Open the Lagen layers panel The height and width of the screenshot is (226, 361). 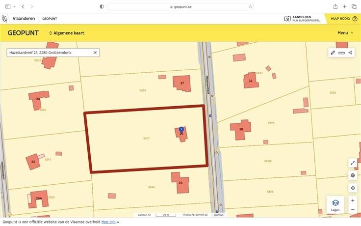click(x=335, y=204)
